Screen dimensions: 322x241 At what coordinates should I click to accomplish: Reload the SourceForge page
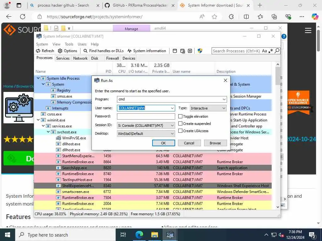[23, 17]
